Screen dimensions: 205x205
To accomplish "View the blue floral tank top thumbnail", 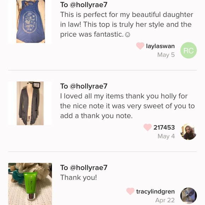I will point(30,22).
